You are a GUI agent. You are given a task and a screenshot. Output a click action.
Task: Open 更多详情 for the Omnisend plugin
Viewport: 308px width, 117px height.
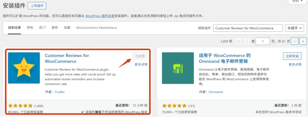point(295,64)
